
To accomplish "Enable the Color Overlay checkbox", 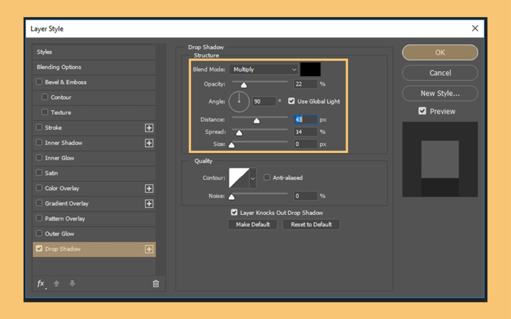I will 39,188.
